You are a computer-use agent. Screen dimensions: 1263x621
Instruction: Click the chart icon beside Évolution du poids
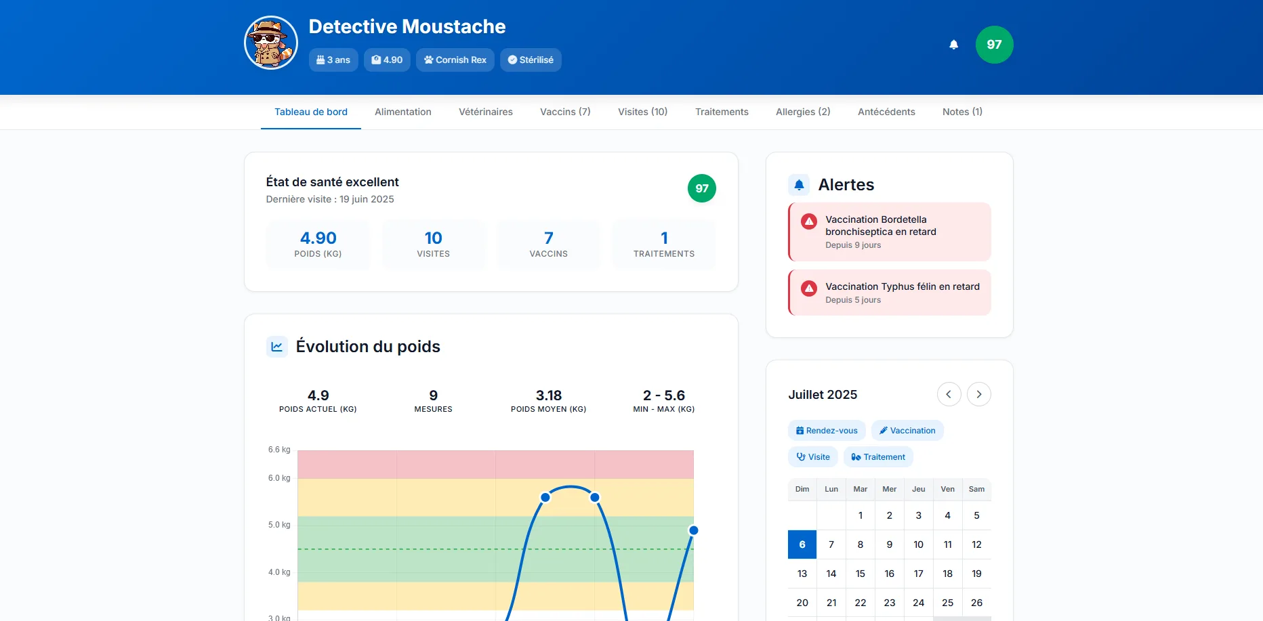(x=277, y=347)
